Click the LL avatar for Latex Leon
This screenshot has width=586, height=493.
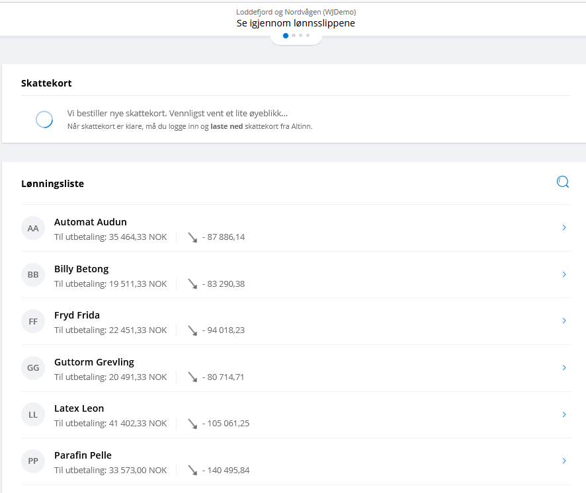33,414
